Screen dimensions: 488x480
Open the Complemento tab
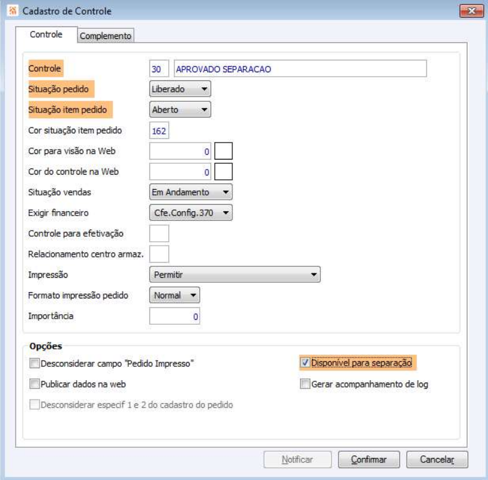point(106,36)
